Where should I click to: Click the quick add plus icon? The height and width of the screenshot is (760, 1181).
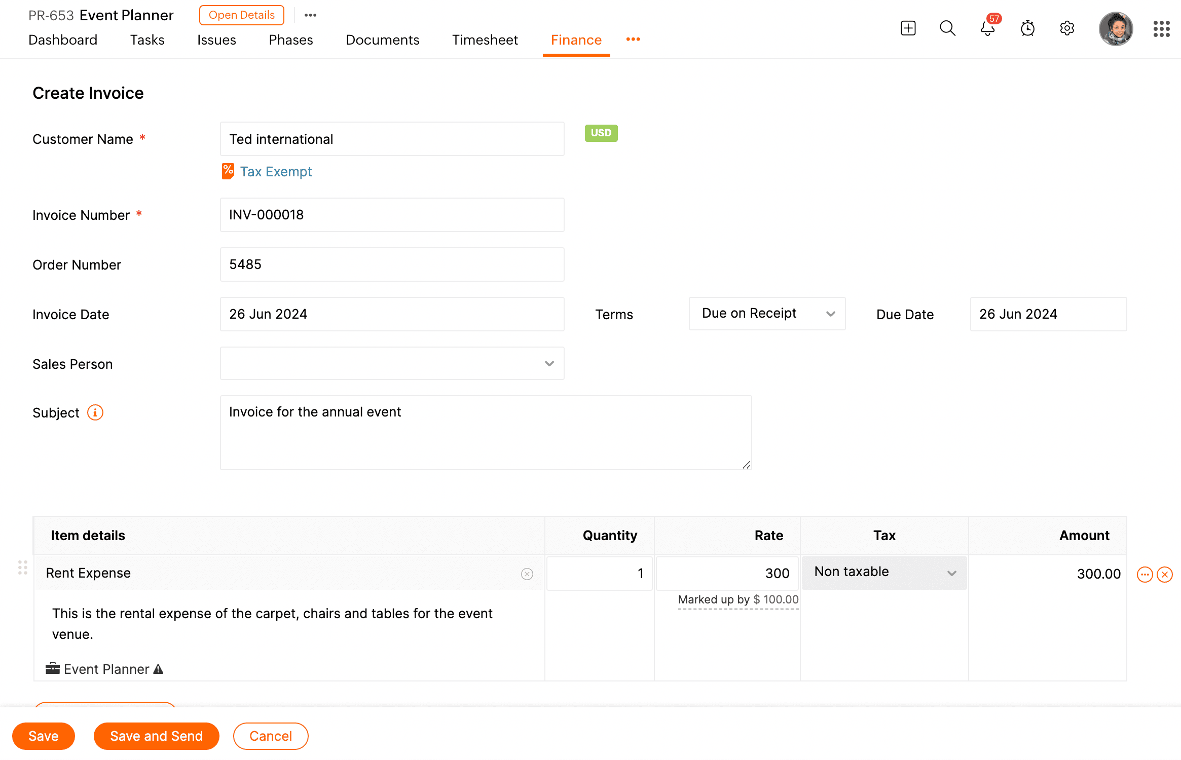click(908, 28)
